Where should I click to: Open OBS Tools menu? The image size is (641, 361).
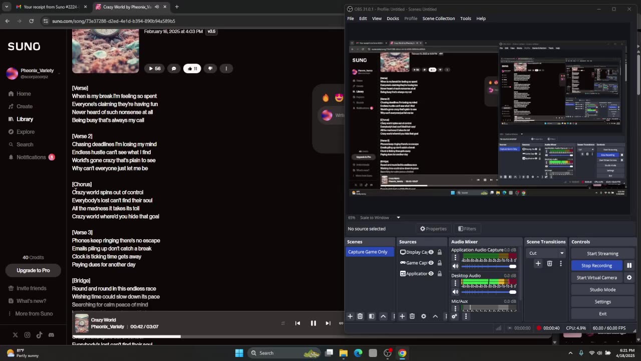tap(466, 19)
